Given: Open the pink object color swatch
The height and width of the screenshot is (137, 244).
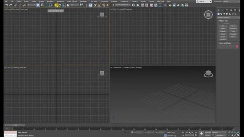Looking at the screenshot, I should (237, 46).
